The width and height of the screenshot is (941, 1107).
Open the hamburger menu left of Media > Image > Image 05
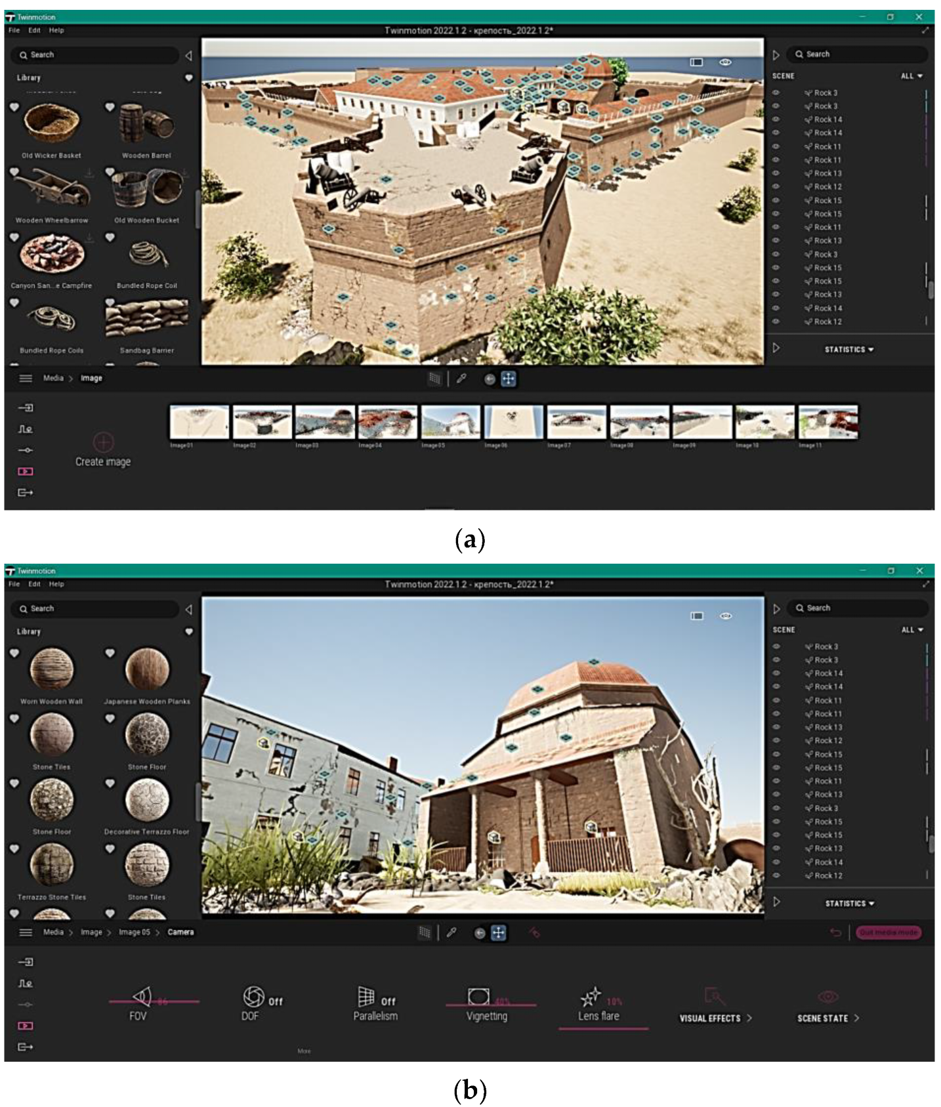point(26,932)
